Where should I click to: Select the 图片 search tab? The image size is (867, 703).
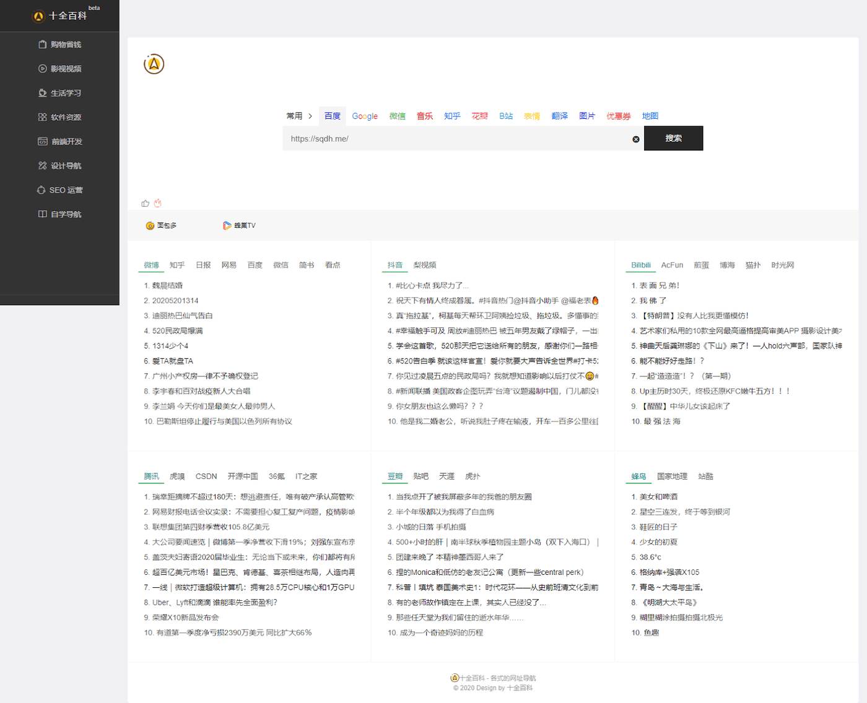click(x=587, y=116)
